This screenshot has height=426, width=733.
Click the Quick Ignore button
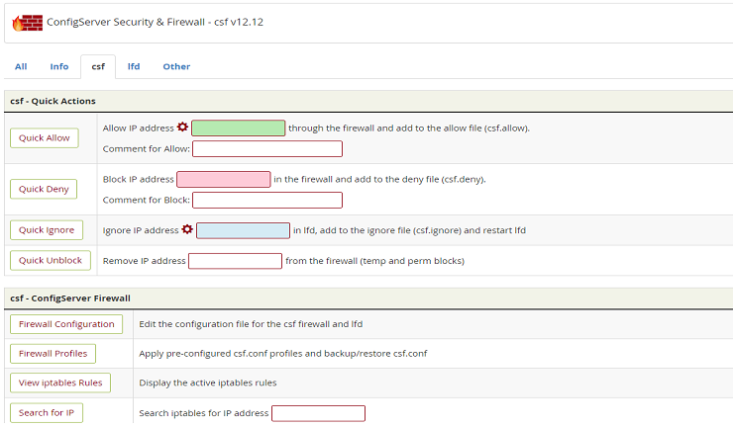47,229
